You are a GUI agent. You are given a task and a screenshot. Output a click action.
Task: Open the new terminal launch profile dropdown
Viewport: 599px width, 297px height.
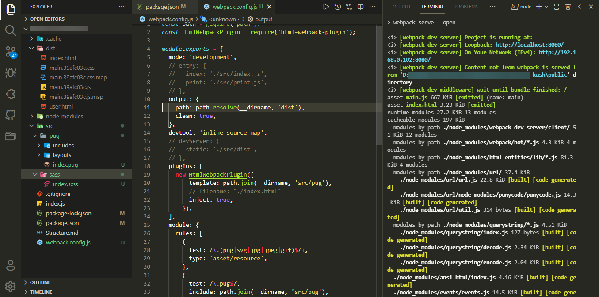[x=546, y=7]
